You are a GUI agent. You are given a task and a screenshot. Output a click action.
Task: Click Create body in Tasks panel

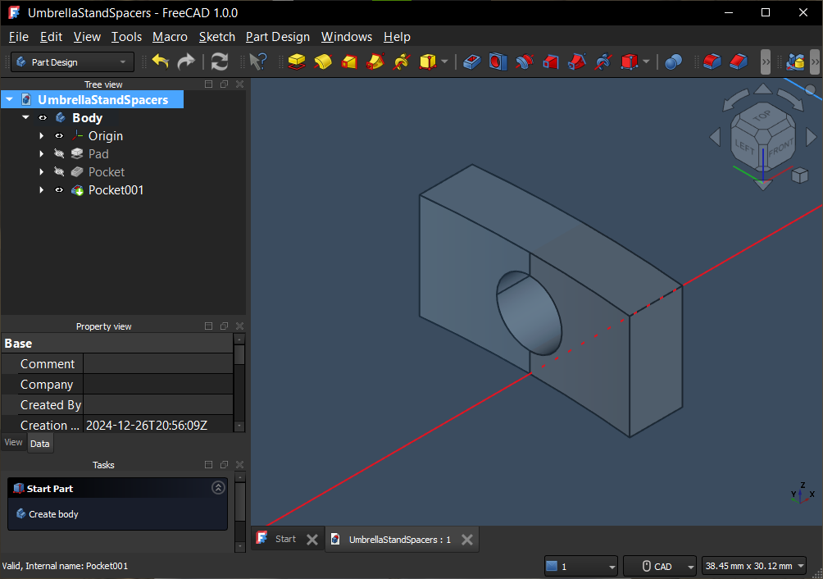[x=53, y=514]
